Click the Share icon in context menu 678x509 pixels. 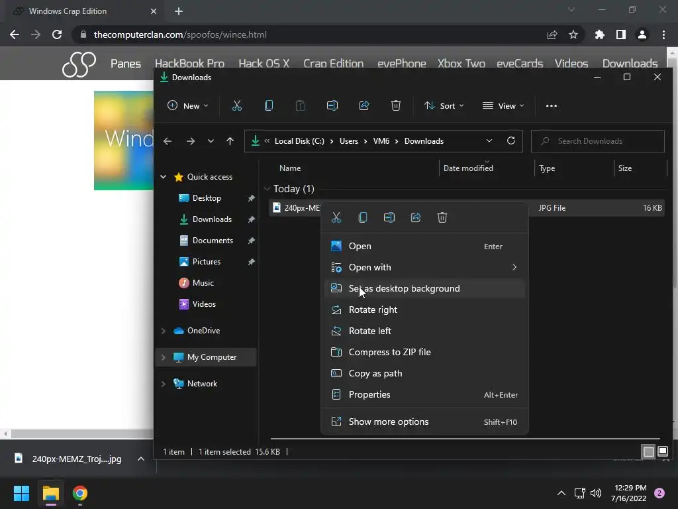[x=416, y=217]
